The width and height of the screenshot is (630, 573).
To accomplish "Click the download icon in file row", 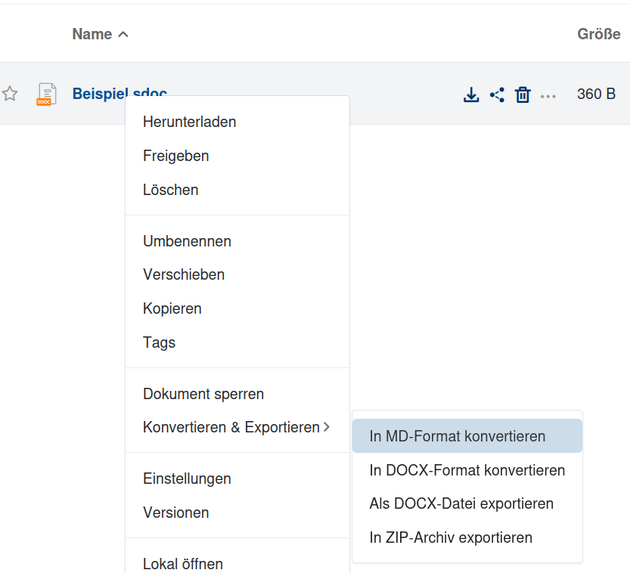I will click(471, 95).
